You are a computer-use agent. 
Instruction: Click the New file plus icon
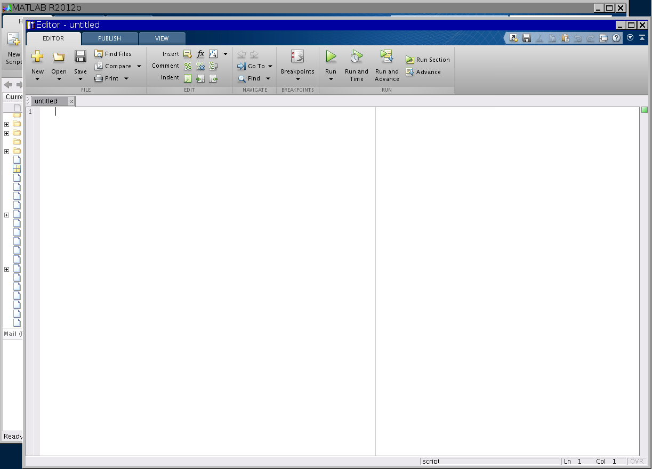37,56
